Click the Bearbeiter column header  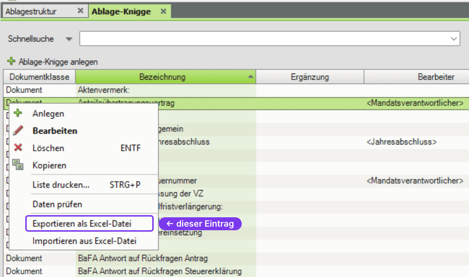click(x=417, y=77)
